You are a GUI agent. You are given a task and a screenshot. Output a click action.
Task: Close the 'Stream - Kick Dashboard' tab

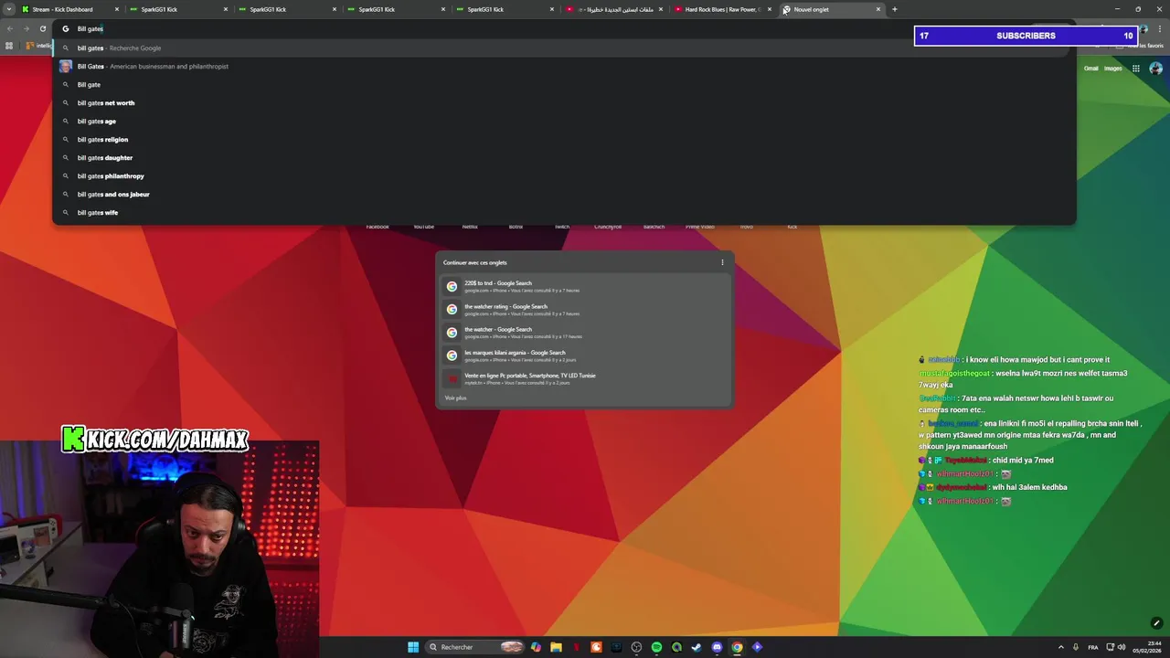tap(117, 9)
